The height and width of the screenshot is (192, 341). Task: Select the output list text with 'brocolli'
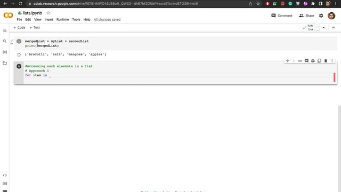pos(66,54)
